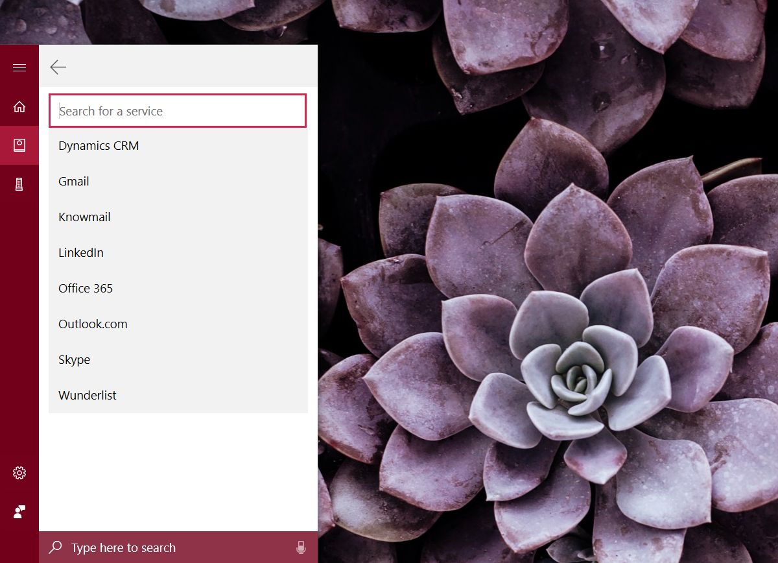Go to Cortana Home
Viewport: 778px width, 563px height.
[x=19, y=107]
